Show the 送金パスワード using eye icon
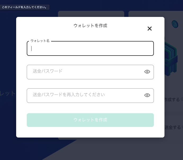The height and width of the screenshot is (160, 183). pos(147,72)
